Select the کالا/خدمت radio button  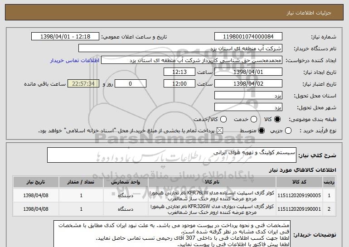click(223, 120)
